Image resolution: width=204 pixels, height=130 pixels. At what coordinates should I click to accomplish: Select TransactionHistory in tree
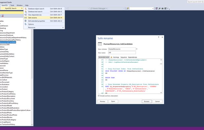(8, 124)
